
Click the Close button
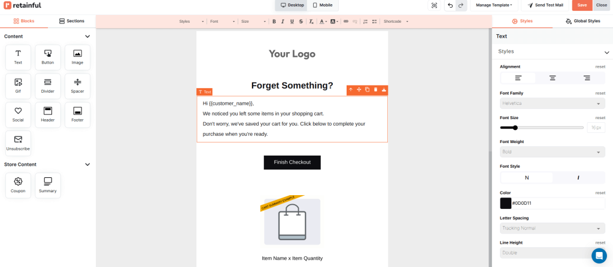(x=602, y=5)
